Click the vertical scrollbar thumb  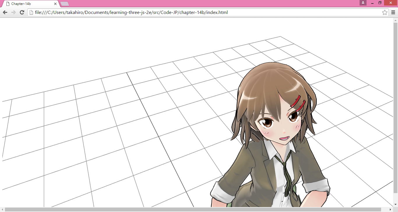pyautogui.click(x=395, y=108)
